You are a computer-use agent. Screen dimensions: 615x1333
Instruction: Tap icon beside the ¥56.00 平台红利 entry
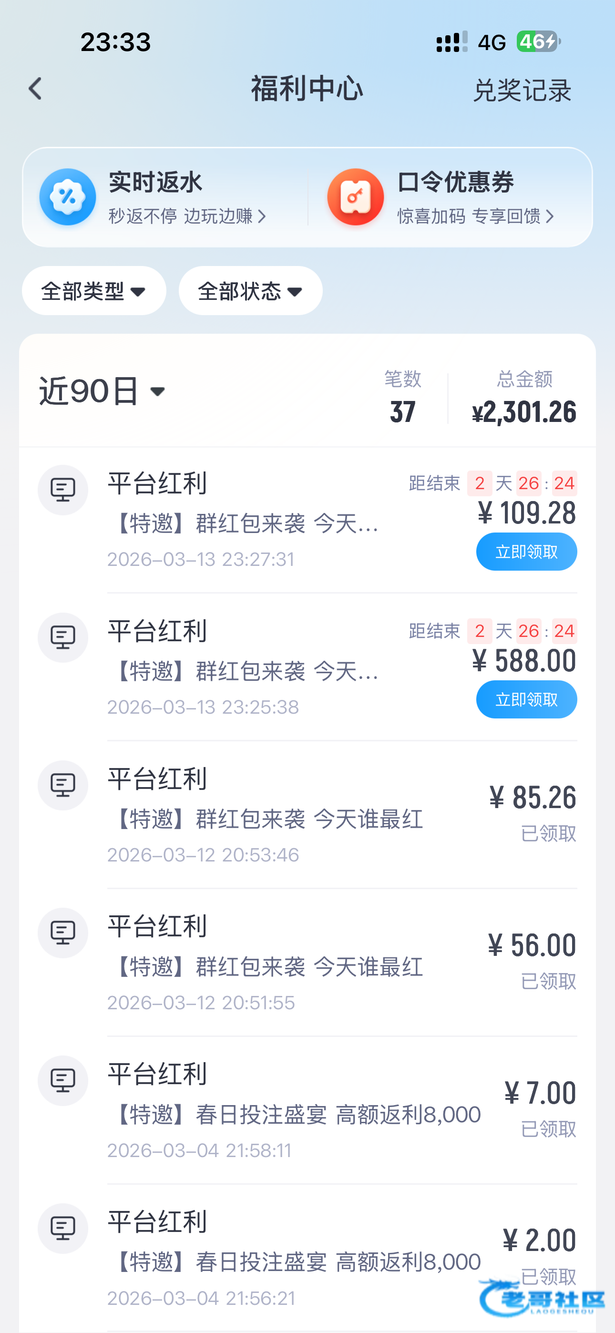(62, 933)
